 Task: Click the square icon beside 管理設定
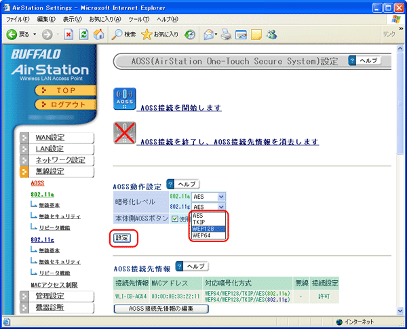point(24,296)
